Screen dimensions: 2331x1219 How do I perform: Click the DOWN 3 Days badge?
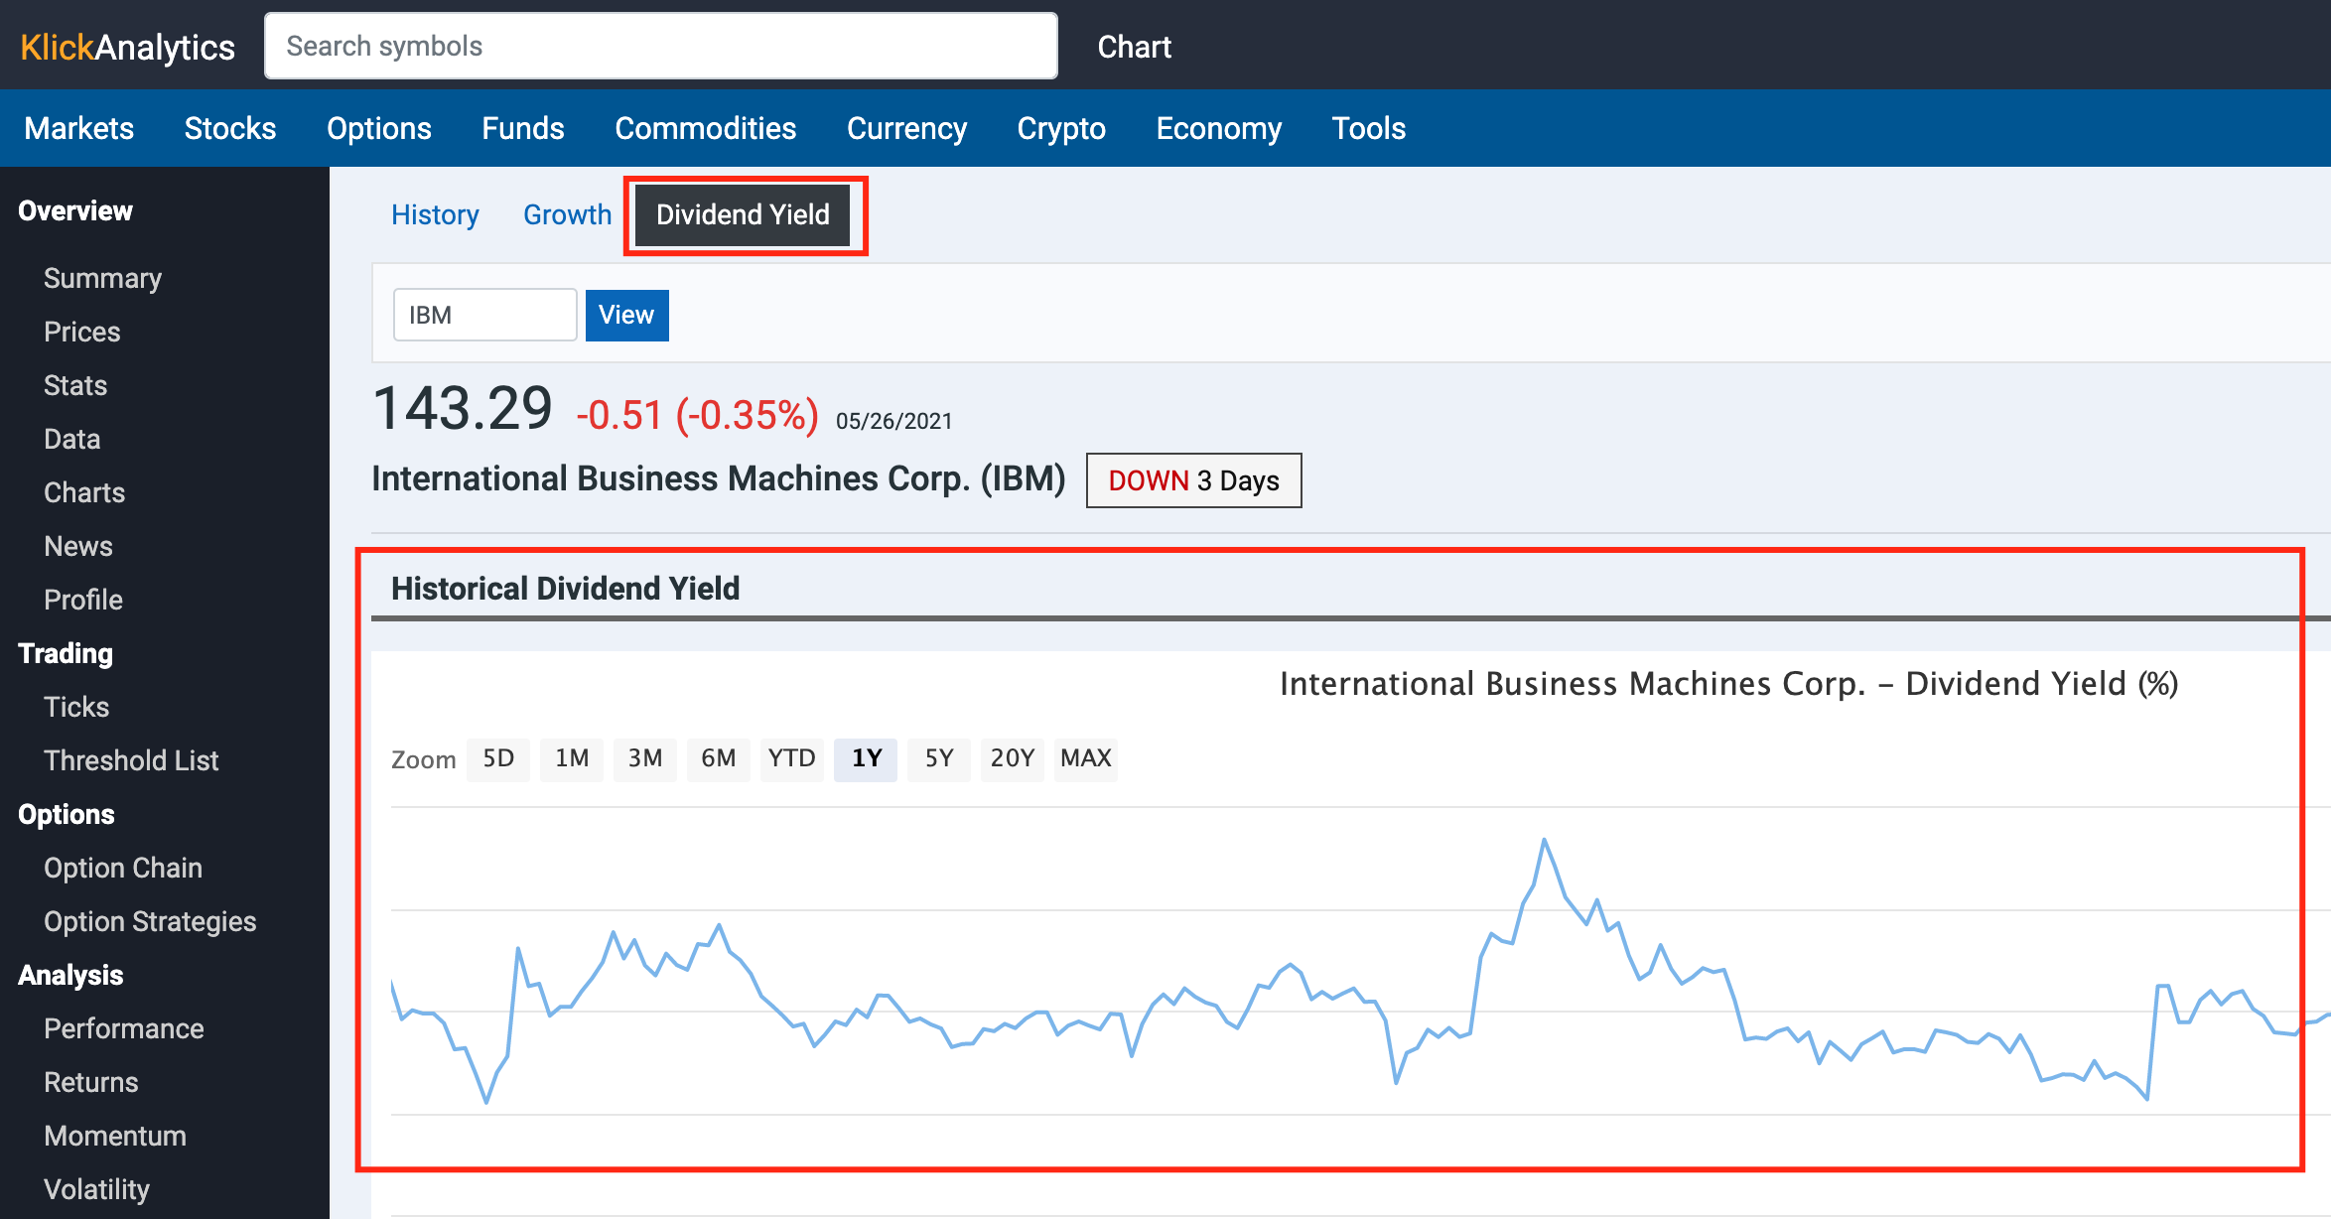(x=1193, y=480)
